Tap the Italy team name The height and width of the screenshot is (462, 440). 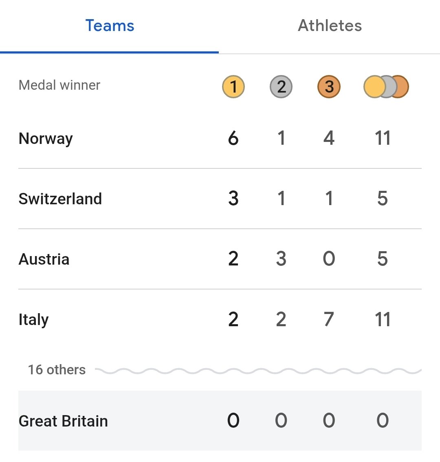pyautogui.click(x=34, y=320)
